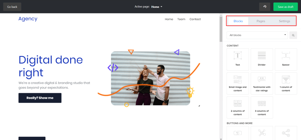Open the All blocks filter dropdown
Image resolution: width=301 pixels, height=140 pixels.
257,35
